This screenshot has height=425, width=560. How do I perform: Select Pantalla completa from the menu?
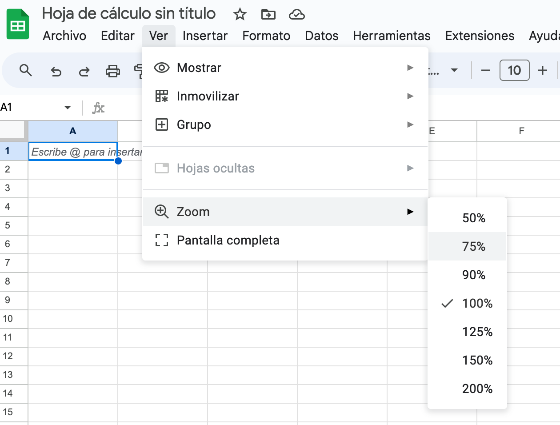click(x=228, y=240)
